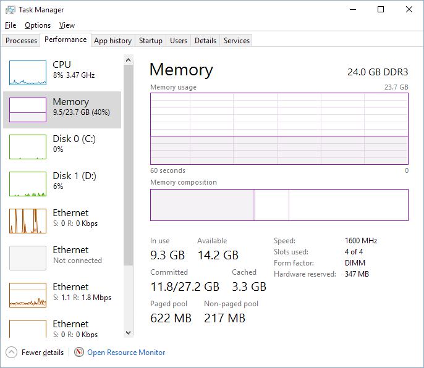424x368 pixels.
Task: Collapse with Fewer details chevron
Action: coord(11,353)
